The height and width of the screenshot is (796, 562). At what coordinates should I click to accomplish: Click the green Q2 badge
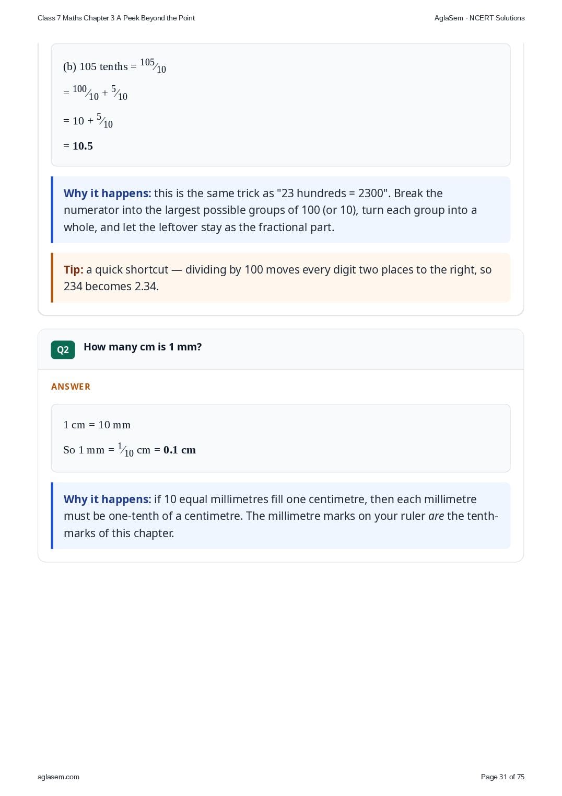(63, 350)
